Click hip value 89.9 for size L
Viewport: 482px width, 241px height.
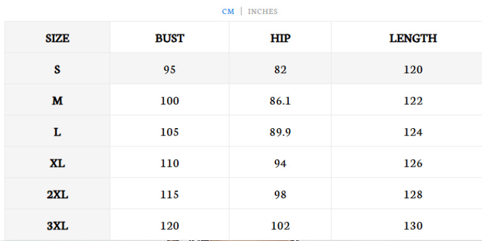(x=280, y=132)
